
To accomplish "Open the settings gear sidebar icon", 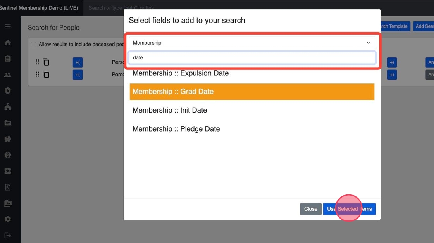I will pyautogui.click(x=8, y=219).
